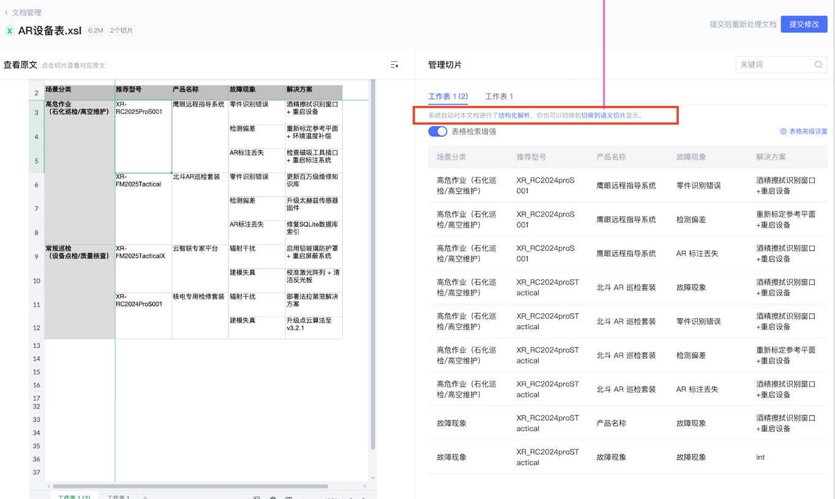Click the green Excel file icon
Image resolution: width=835 pixels, height=499 pixels.
click(9, 31)
